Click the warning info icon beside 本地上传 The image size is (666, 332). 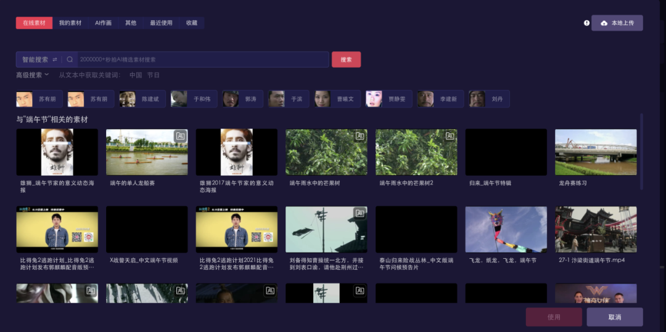point(586,23)
